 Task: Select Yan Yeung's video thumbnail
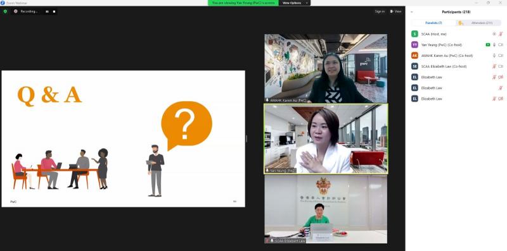click(326, 138)
